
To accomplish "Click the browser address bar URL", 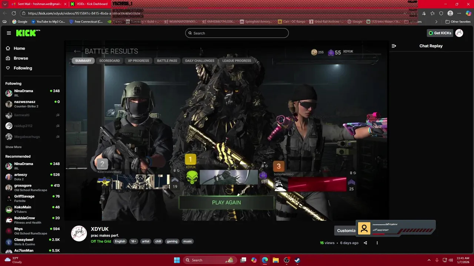I will point(84,13).
